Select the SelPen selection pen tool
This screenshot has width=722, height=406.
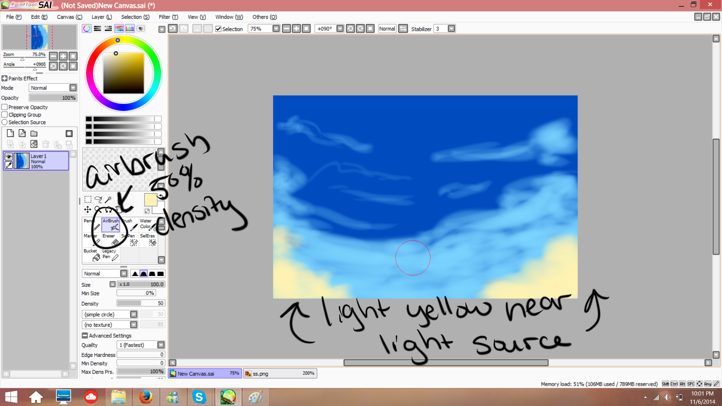click(130, 239)
